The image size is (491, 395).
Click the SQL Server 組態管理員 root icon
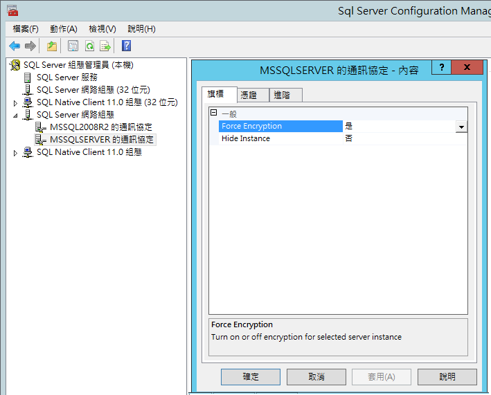[15, 65]
